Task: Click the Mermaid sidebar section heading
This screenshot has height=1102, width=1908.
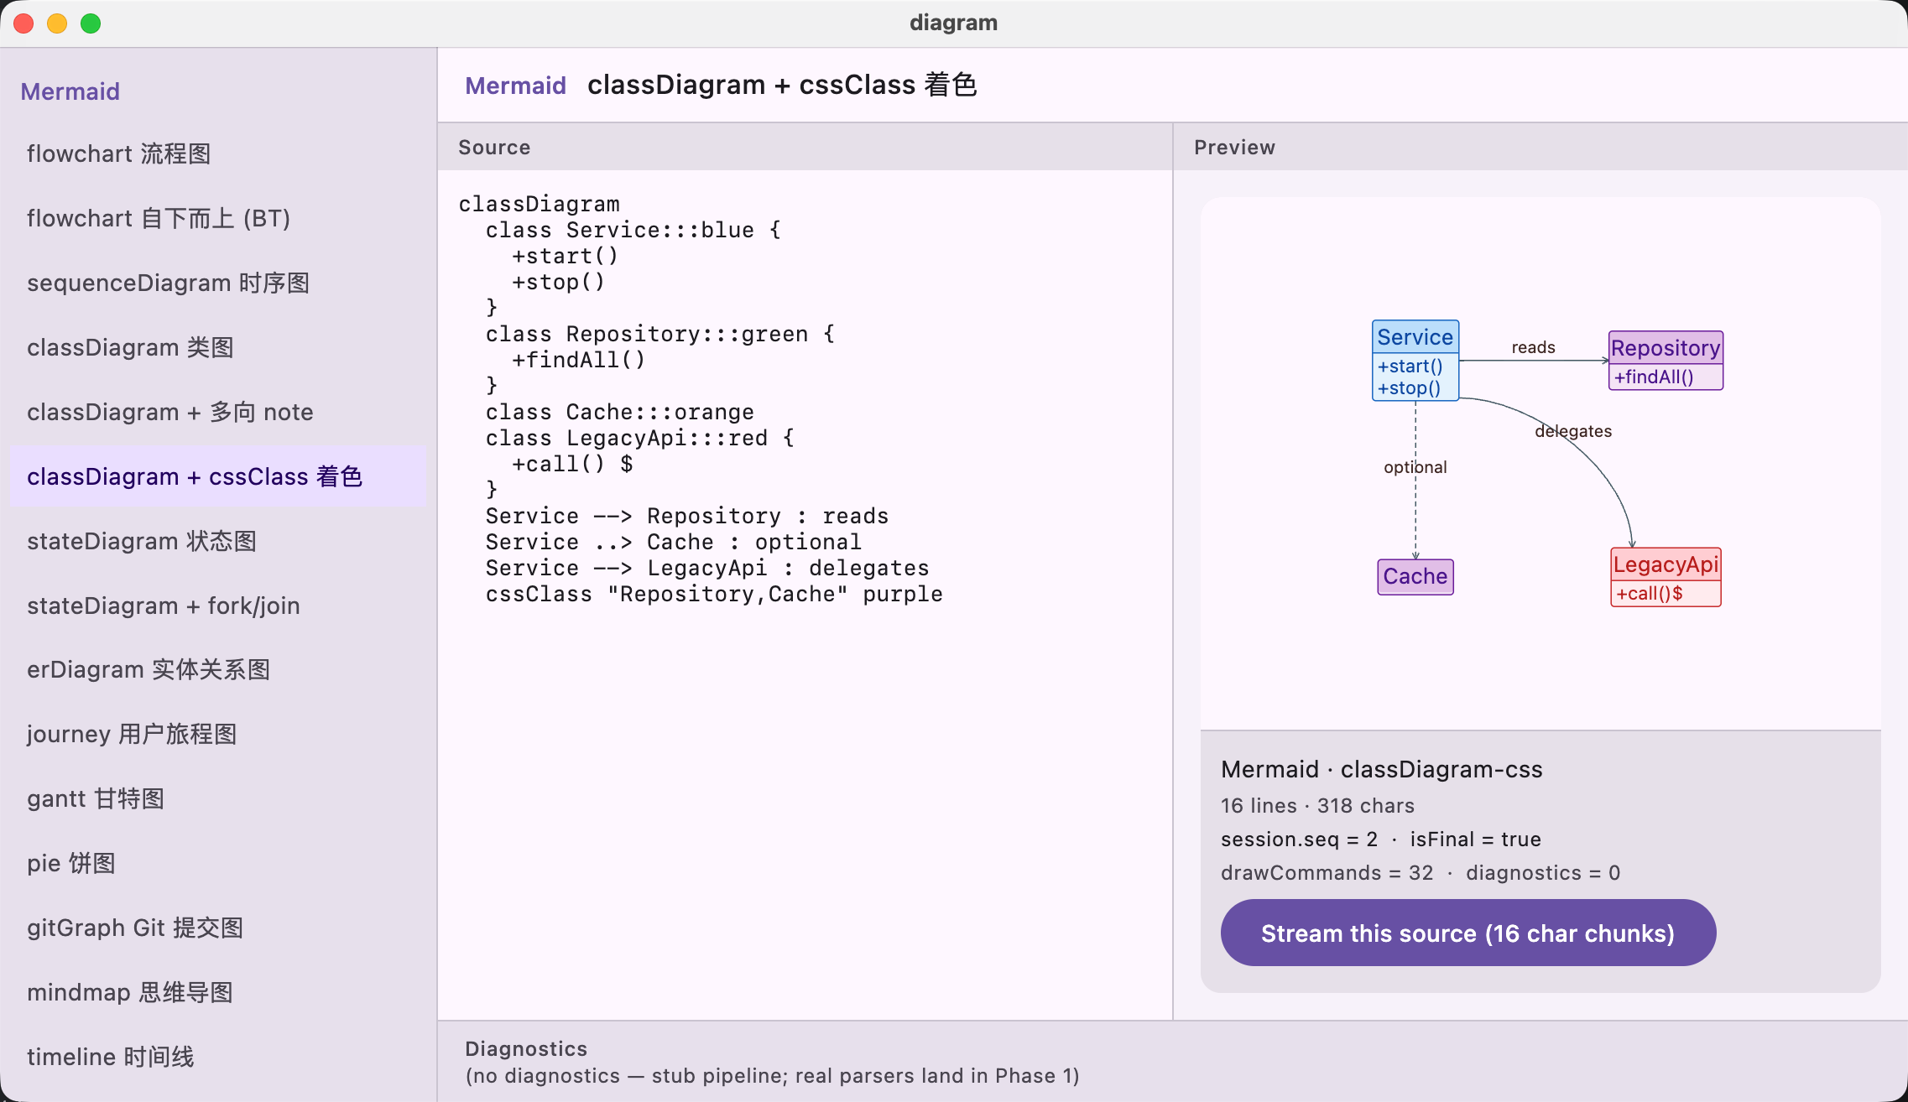Action: (x=70, y=91)
